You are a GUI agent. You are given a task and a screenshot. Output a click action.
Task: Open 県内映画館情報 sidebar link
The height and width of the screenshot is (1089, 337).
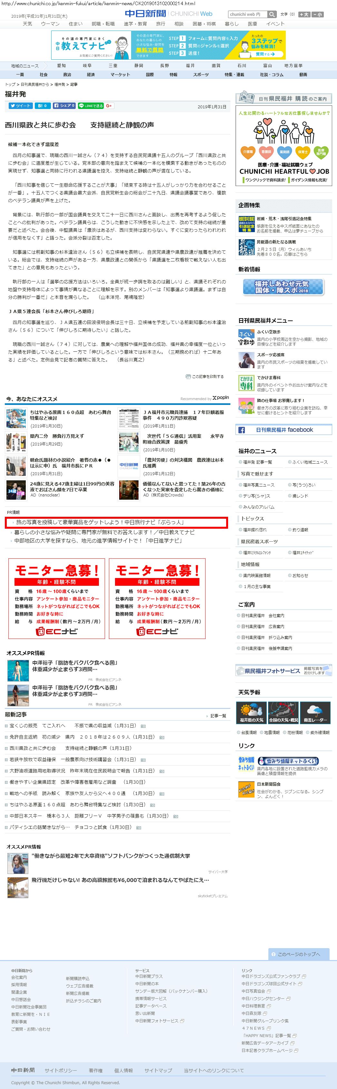[257, 575]
